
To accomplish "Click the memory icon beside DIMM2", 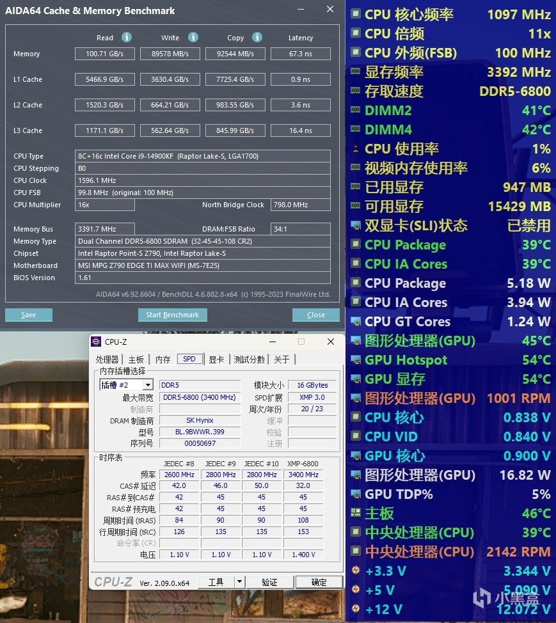I will [355, 110].
